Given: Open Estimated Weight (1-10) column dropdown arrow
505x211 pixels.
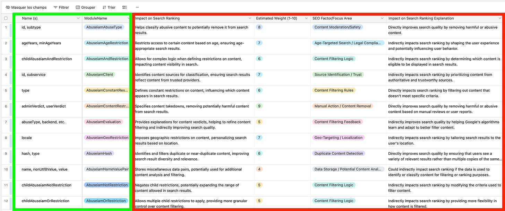Looking at the screenshot, I should tap(306, 18).
